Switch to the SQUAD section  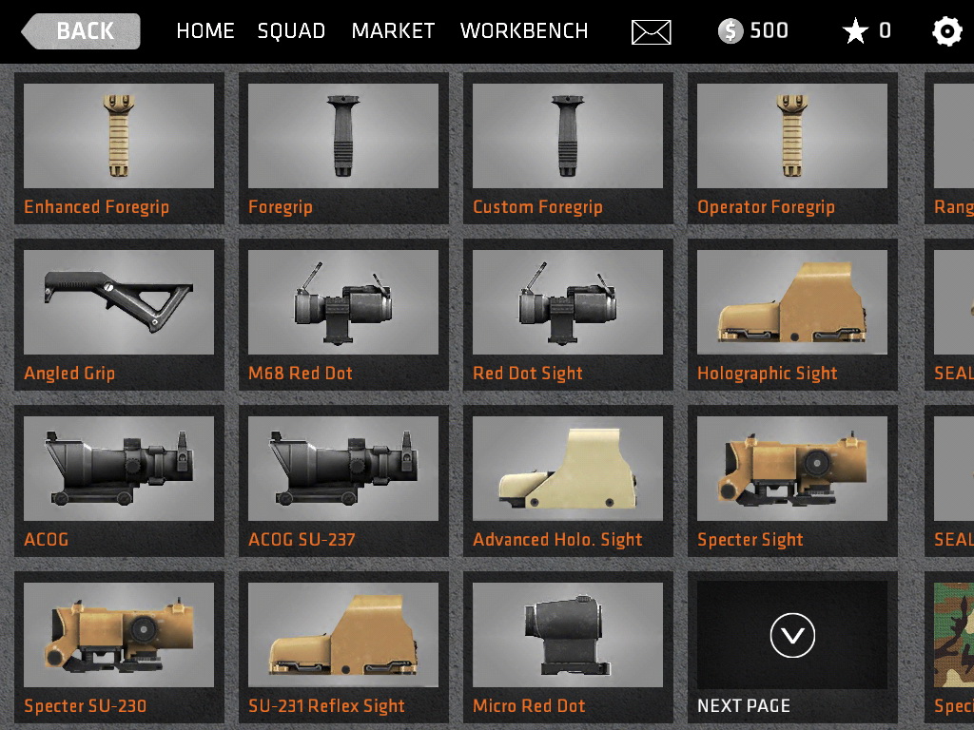pyautogui.click(x=291, y=31)
